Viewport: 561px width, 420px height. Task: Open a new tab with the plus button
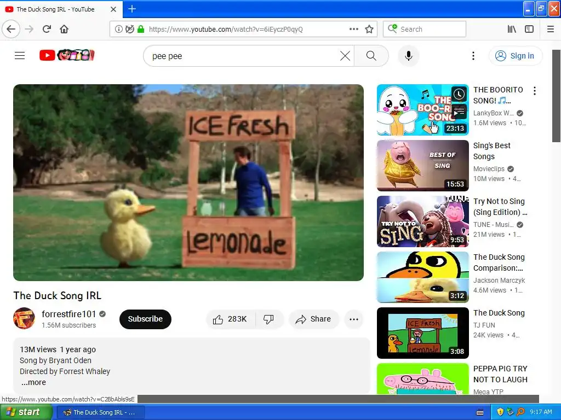[131, 9]
